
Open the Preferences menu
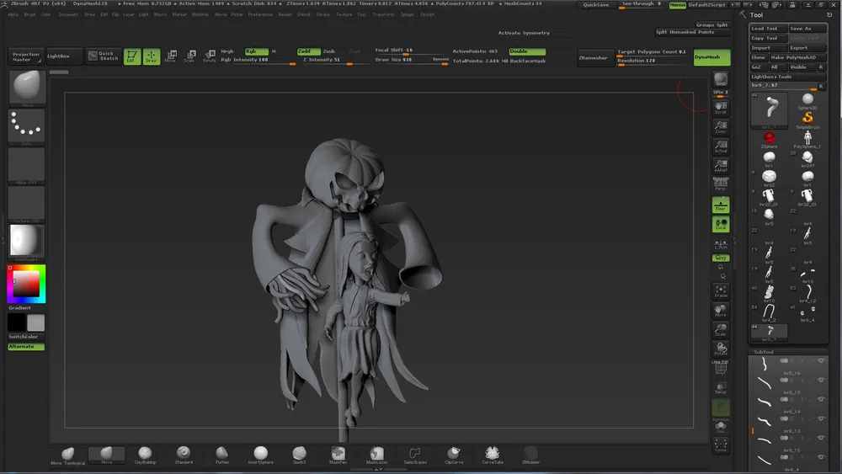(260, 14)
